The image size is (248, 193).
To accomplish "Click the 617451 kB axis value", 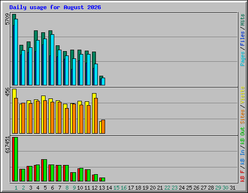I will (x=7, y=145).
